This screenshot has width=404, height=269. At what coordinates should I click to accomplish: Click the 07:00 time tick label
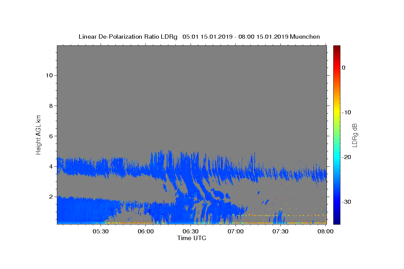pos(236,231)
